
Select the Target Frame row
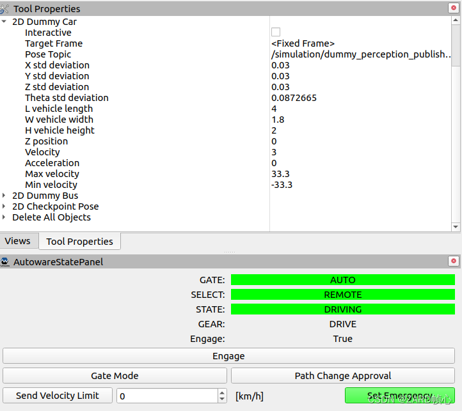tap(225, 43)
